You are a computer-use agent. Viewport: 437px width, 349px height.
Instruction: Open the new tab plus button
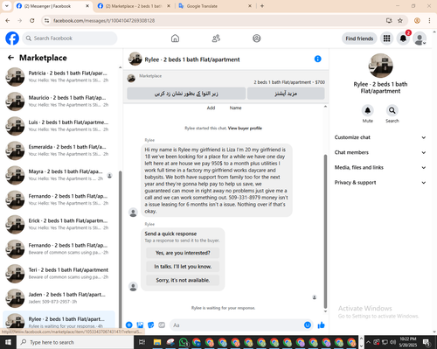(x=262, y=6)
